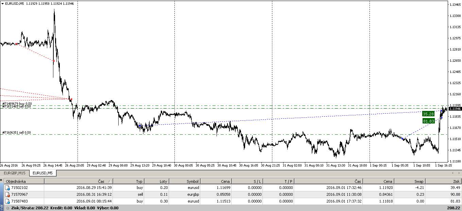This screenshot has width=462, height=211.
Task: Select the EURUSD,M5 chart tab
Action: tap(43, 173)
